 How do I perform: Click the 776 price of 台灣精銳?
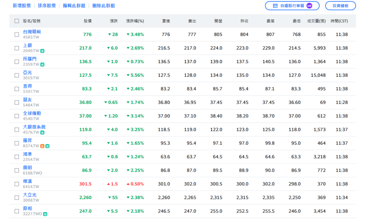(88, 34)
